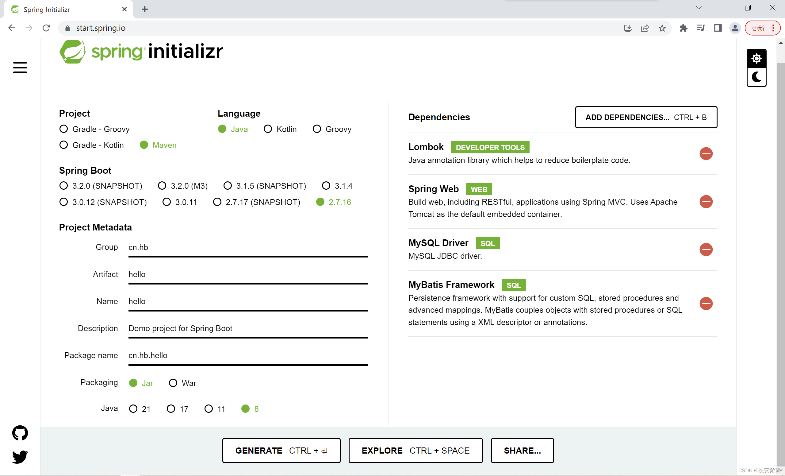Click the WEB tag on Spring Web
This screenshot has height=476, width=785.
(479, 189)
